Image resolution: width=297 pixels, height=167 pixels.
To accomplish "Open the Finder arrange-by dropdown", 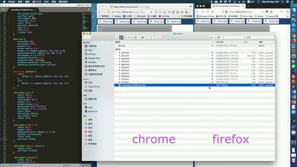I will 136,38.
